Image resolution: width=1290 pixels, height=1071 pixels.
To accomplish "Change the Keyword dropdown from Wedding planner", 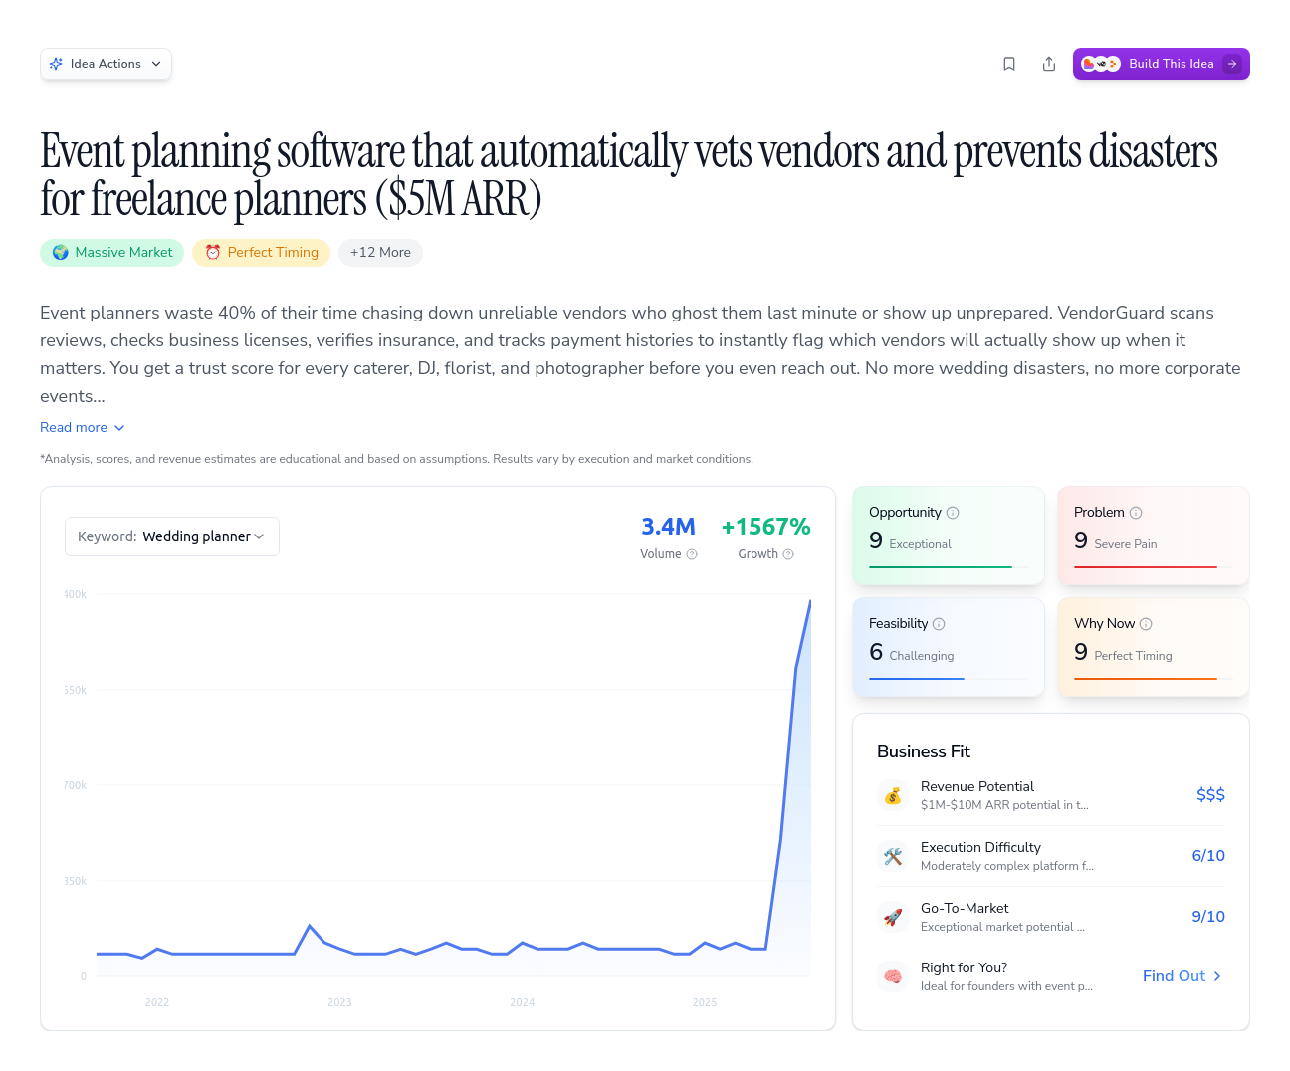I will pyautogui.click(x=171, y=535).
